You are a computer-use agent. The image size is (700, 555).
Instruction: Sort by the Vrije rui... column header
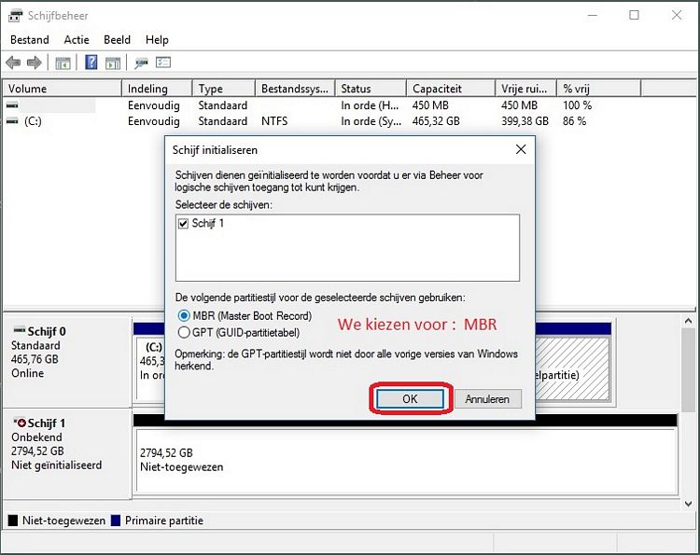[x=525, y=89]
